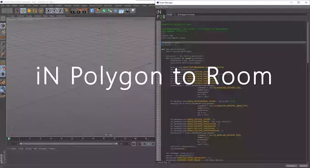Click the highlighted line in the code editor
310x168 pixels.
(x=234, y=42)
